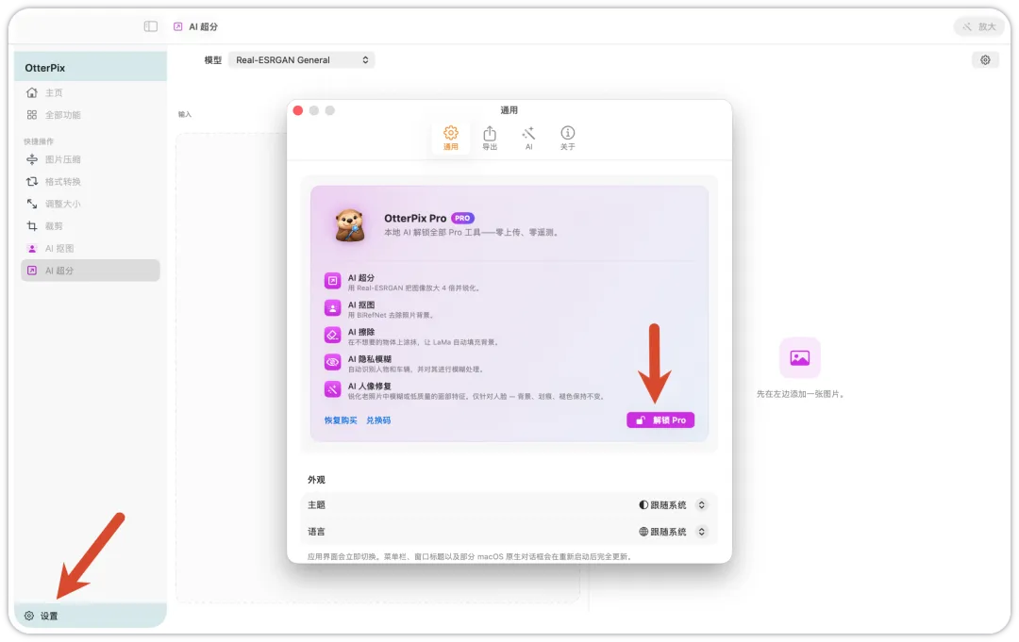Click the AI 超分 title icon in header
This screenshot has width=1019, height=642.
coord(178,26)
